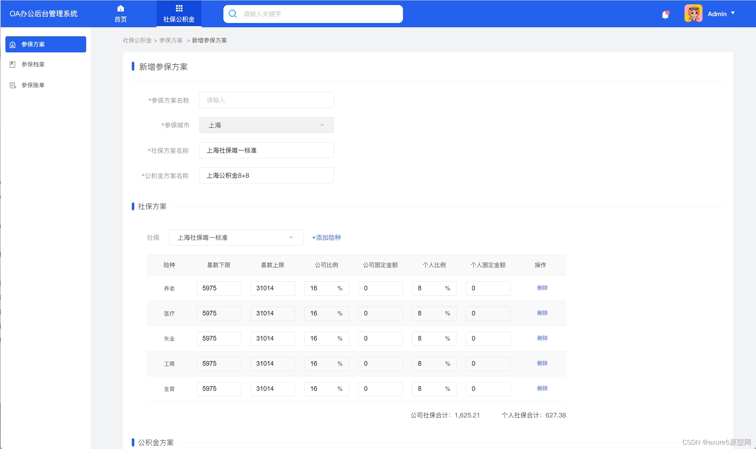Screen dimensions: 756x449
Task: Click 参保方案 in the breadcrumb trail
Action: coord(171,40)
